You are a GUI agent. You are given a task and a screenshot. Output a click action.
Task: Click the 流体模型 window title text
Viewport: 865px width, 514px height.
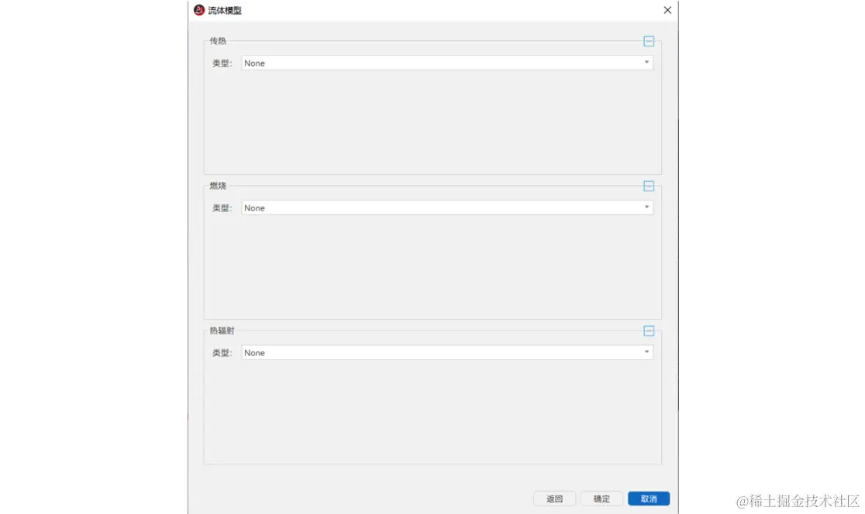pyautogui.click(x=225, y=11)
